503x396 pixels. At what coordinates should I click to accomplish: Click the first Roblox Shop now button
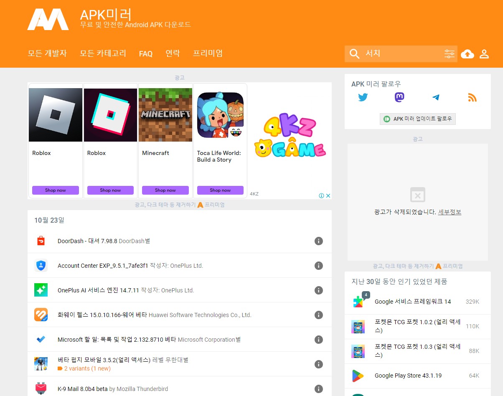[56, 190]
